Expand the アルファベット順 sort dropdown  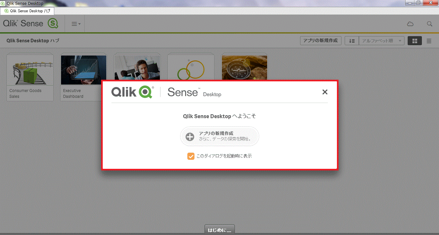click(382, 41)
